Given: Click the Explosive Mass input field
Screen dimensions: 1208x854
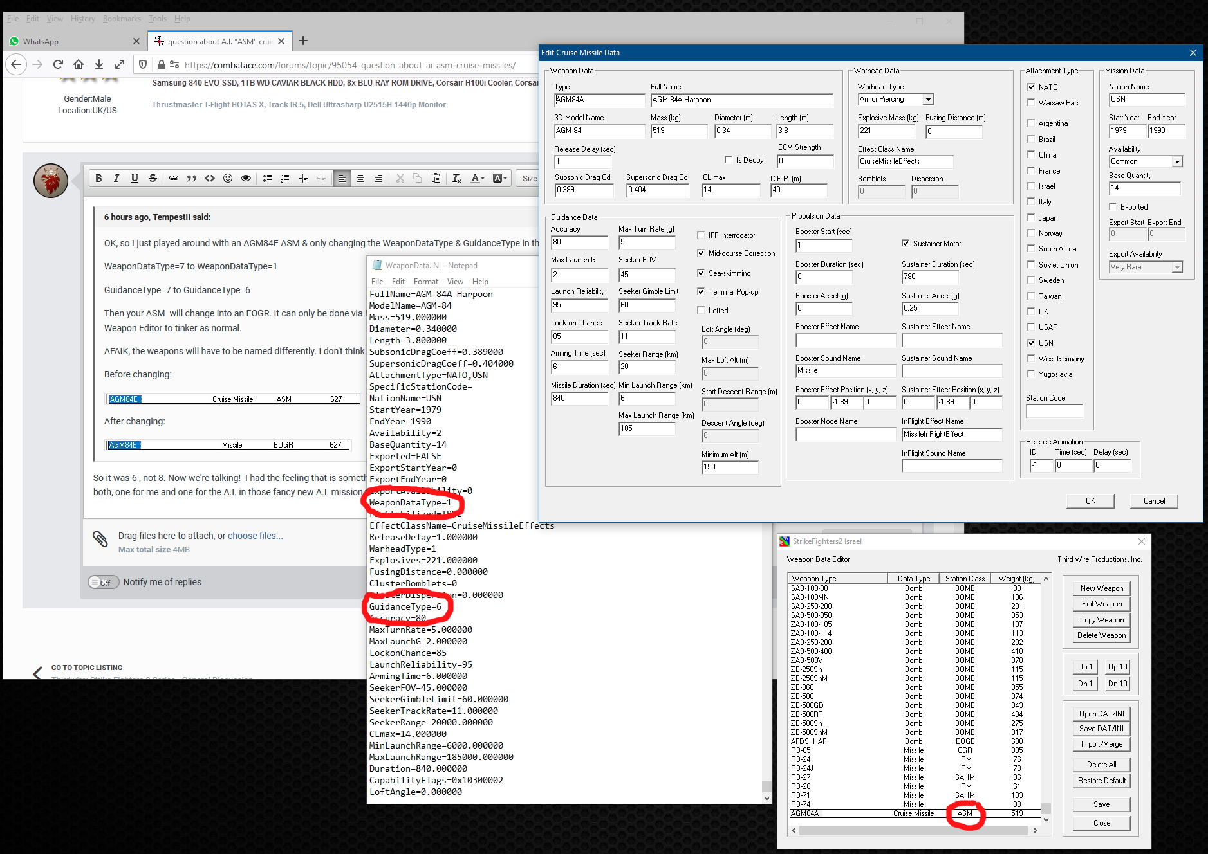Looking at the screenshot, I should [x=886, y=131].
